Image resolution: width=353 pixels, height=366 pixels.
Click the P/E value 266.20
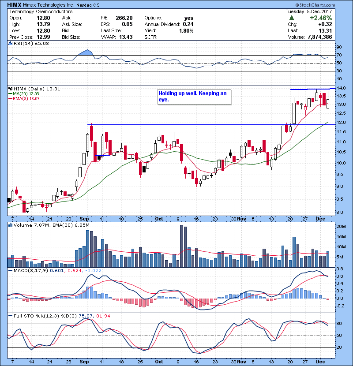pos(124,18)
